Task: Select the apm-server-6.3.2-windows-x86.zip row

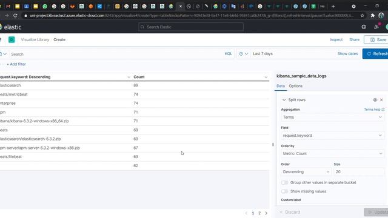Action: pyautogui.click(x=135, y=148)
